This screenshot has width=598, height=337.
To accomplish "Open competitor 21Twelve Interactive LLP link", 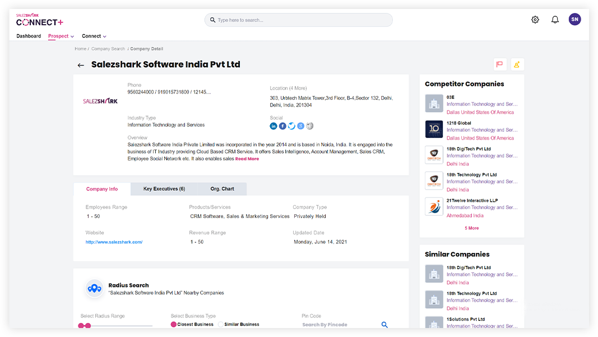I will click(x=472, y=201).
